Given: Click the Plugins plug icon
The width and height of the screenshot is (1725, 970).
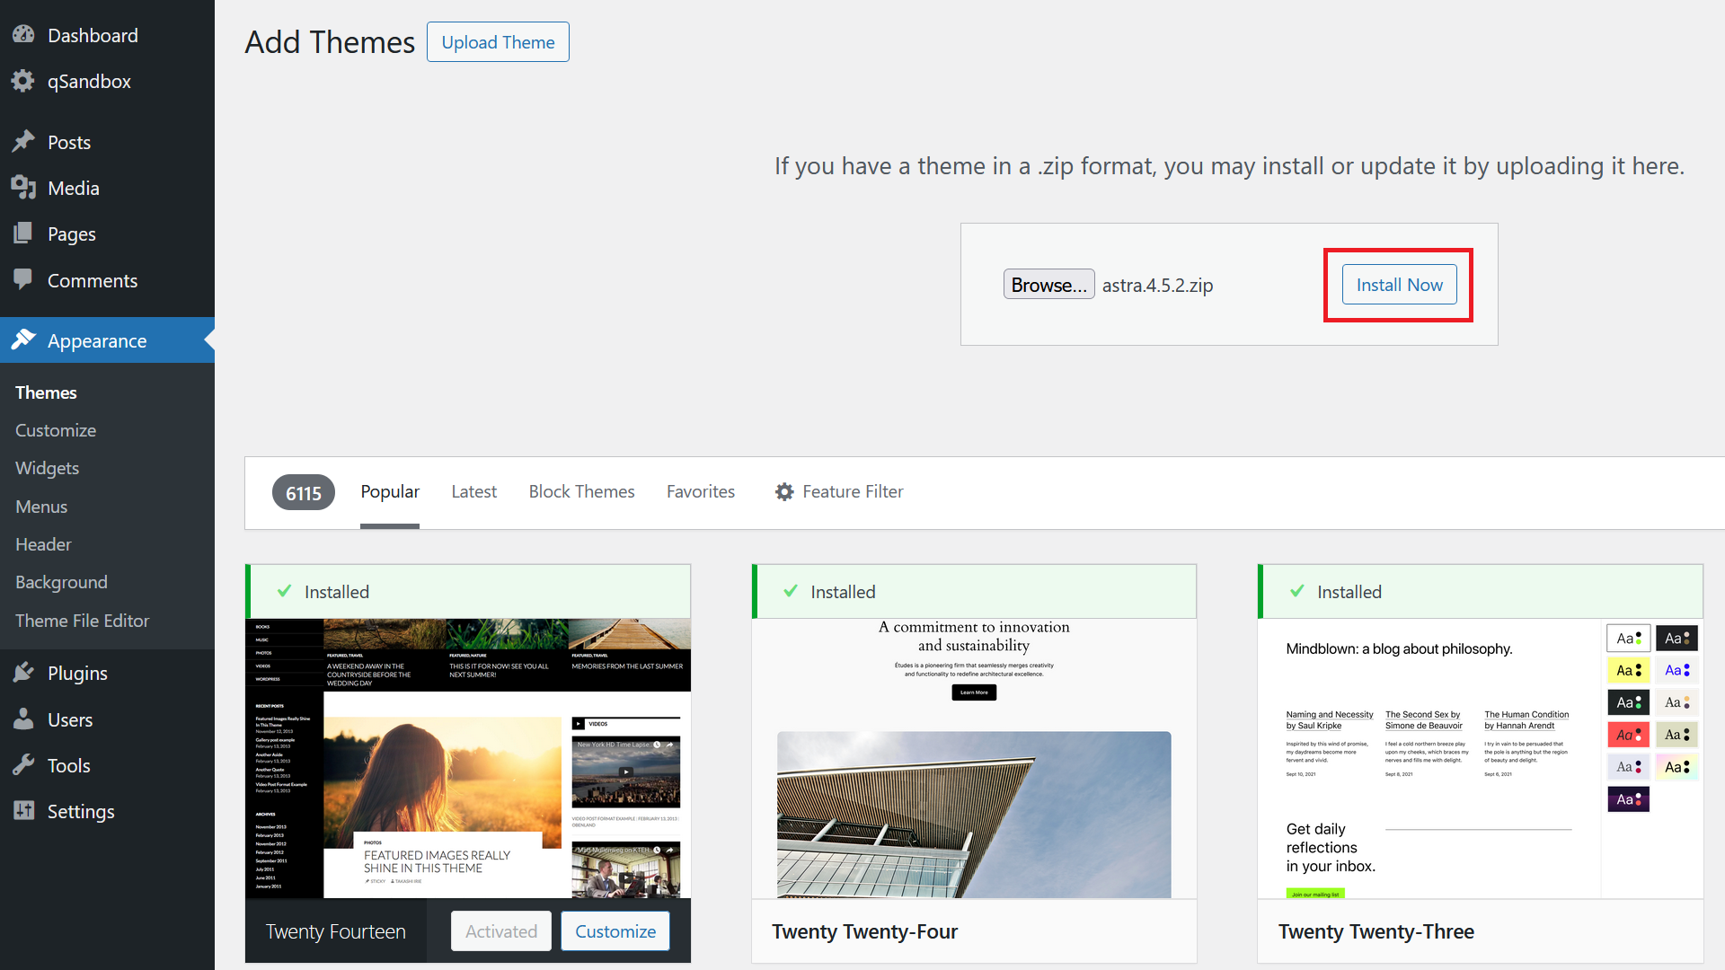Looking at the screenshot, I should click(x=23, y=673).
